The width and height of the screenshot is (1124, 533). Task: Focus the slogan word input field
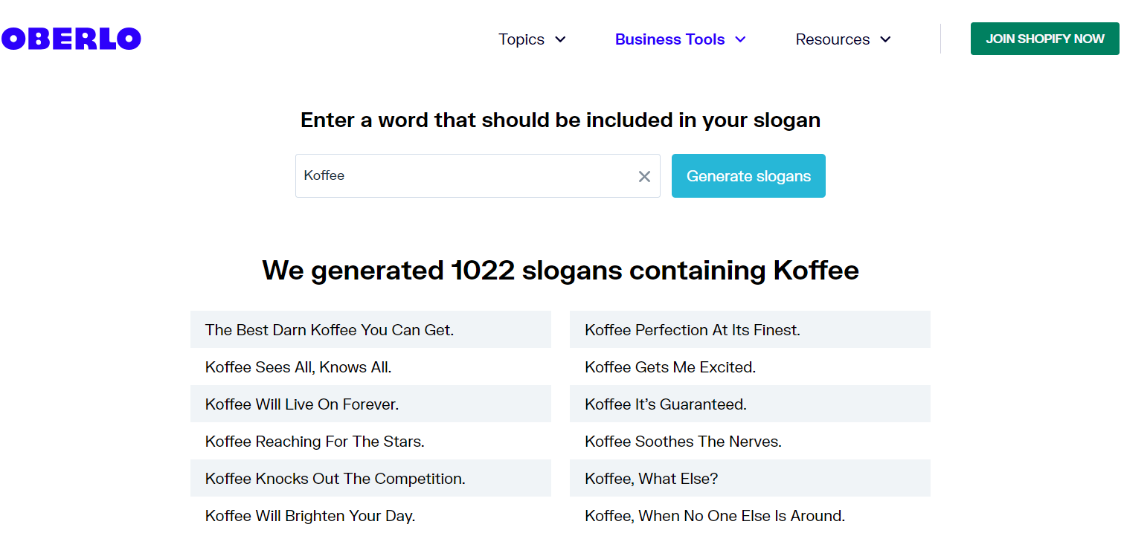point(465,176)
